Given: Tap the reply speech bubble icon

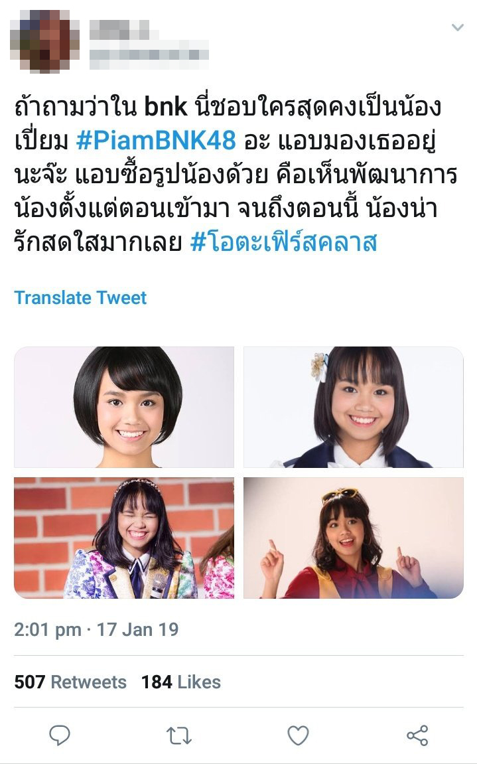Looking at the screenshot, I should coord(60,735).
